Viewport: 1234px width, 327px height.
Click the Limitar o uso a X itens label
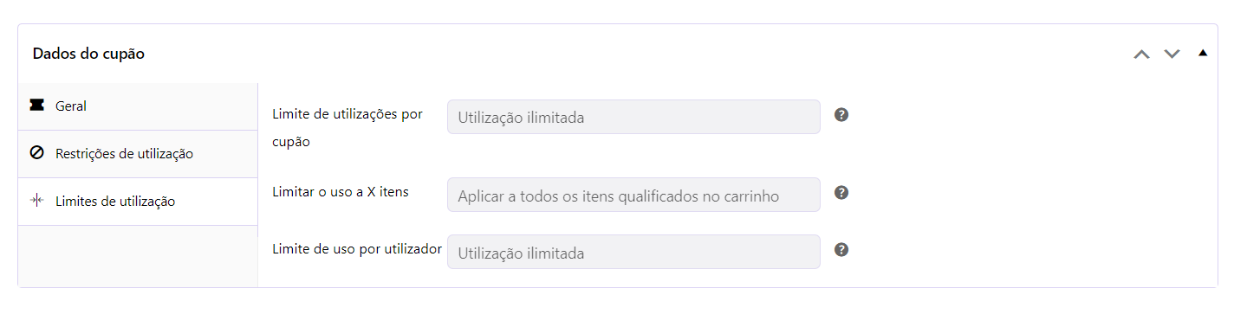pos(341,191)
